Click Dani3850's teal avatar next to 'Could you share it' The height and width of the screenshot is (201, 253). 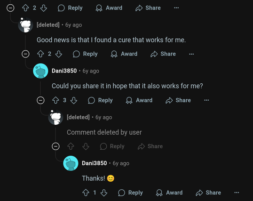(40, 71)
